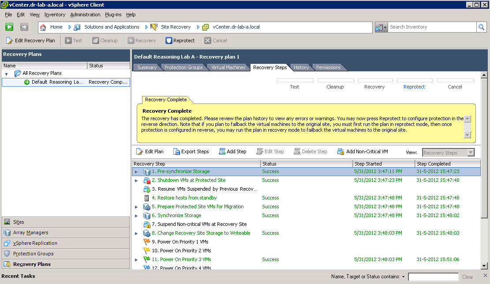Click the Name, Target or Status filter field
This screenshot has width=490, height=284.
pyautogui.click(x=433, y=277)
